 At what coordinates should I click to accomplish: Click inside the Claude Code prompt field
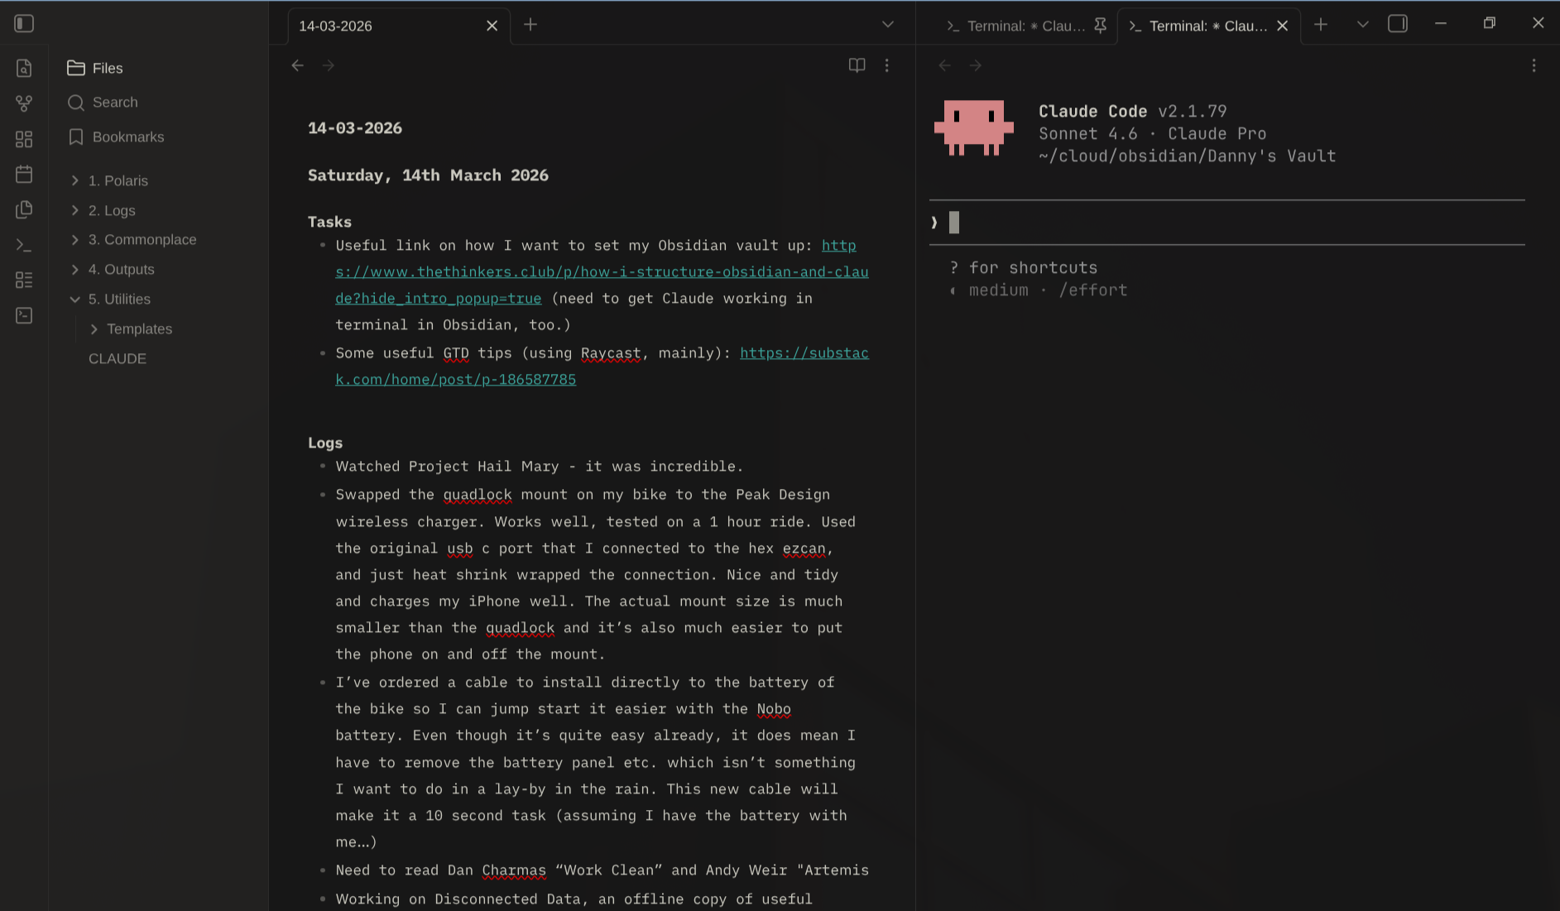(1159, 222)
